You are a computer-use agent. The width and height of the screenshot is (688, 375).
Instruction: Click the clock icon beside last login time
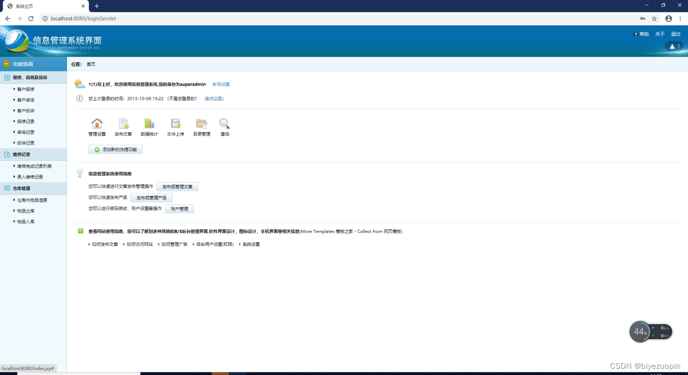coord(80,98)
